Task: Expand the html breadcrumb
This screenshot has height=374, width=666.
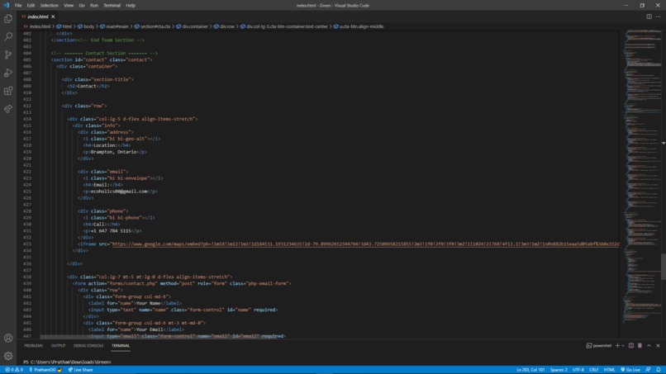Action: tap(67, 26)
